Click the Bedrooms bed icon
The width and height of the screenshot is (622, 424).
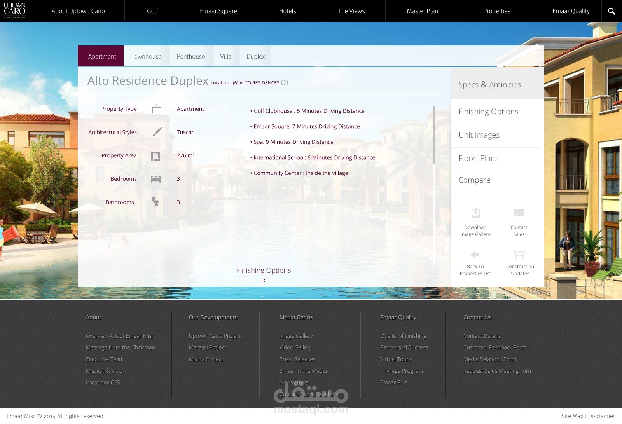(156, 179)
